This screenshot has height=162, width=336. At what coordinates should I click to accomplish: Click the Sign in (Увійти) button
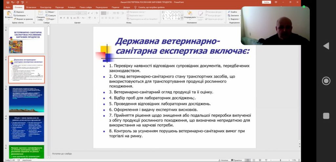point(266,2)
